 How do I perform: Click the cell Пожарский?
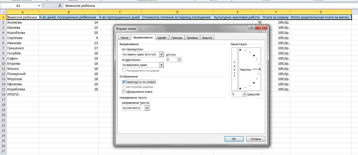pos(22,74)
